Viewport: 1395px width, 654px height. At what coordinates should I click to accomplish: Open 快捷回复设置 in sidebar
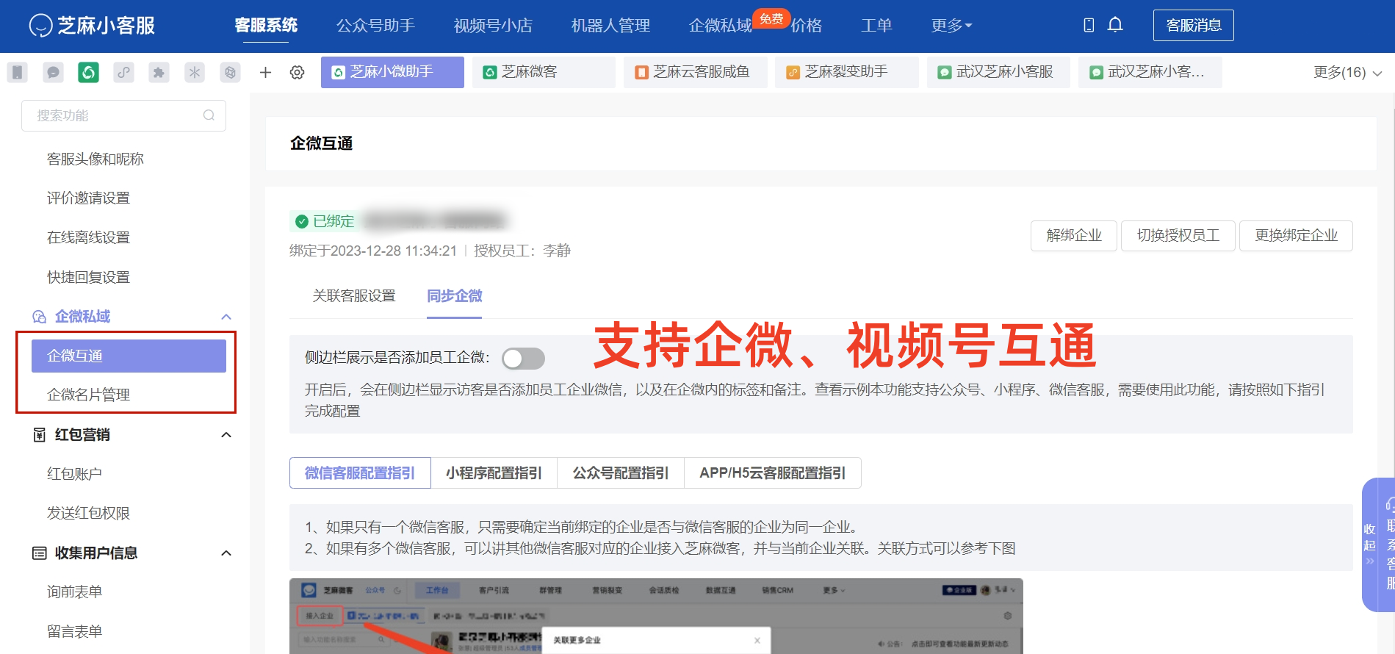(x=88, y=278)
